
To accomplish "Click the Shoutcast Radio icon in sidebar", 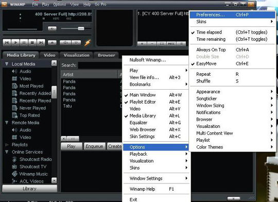I will [x=14, y=159].
